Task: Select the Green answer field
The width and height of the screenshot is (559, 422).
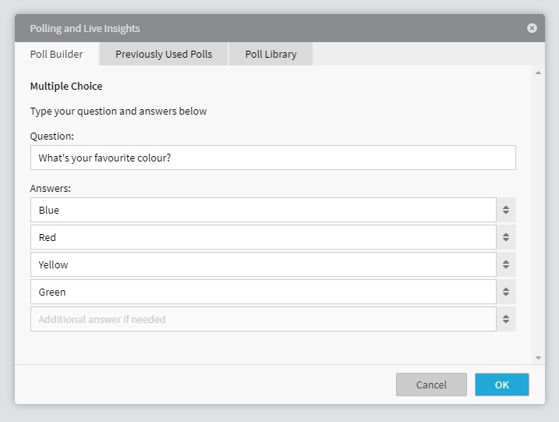Action: click(264, 292)
